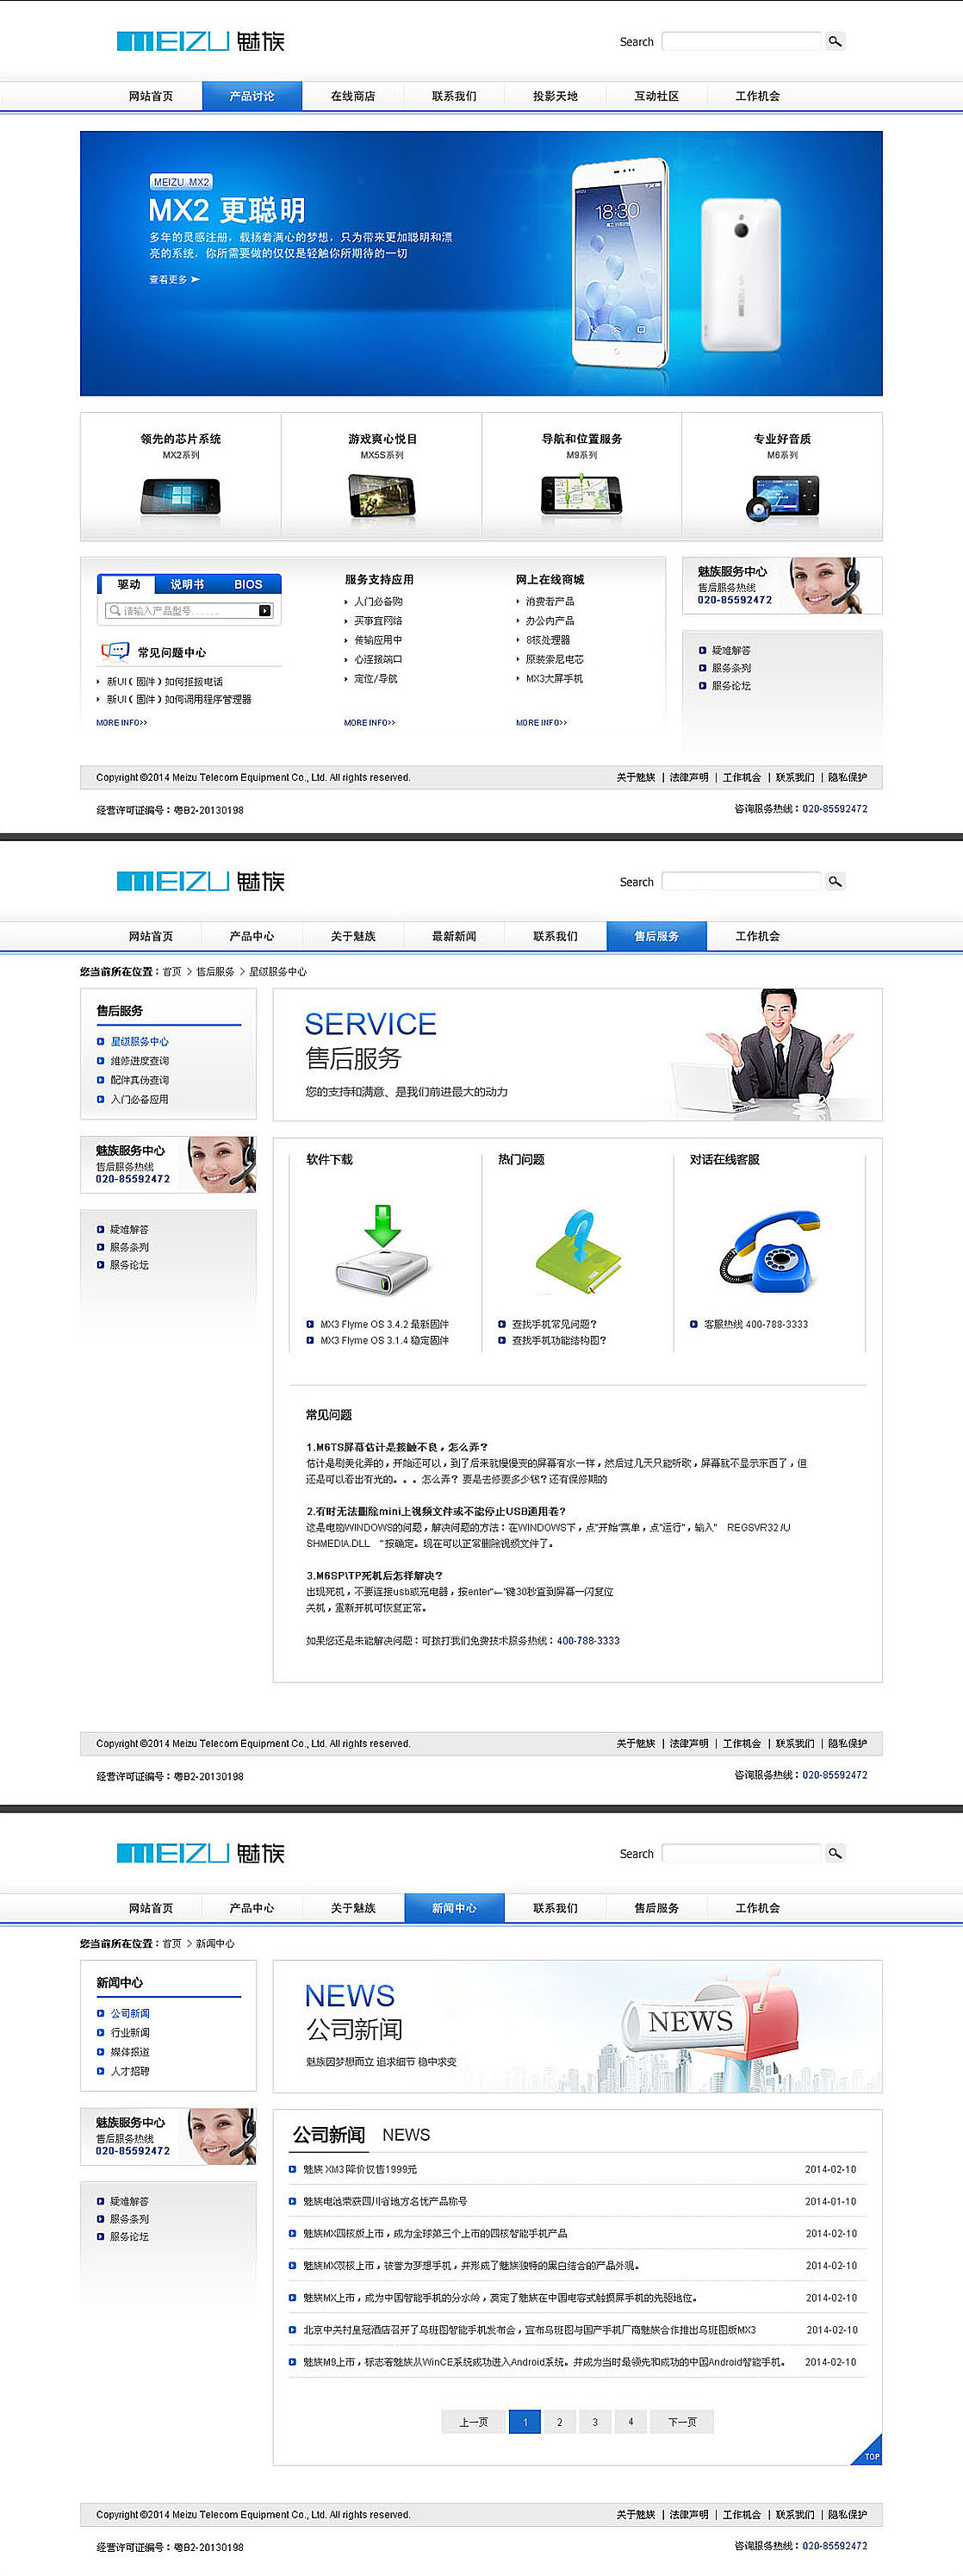
Task: Open the 买事宜网络 link
Action: point(377,621)
